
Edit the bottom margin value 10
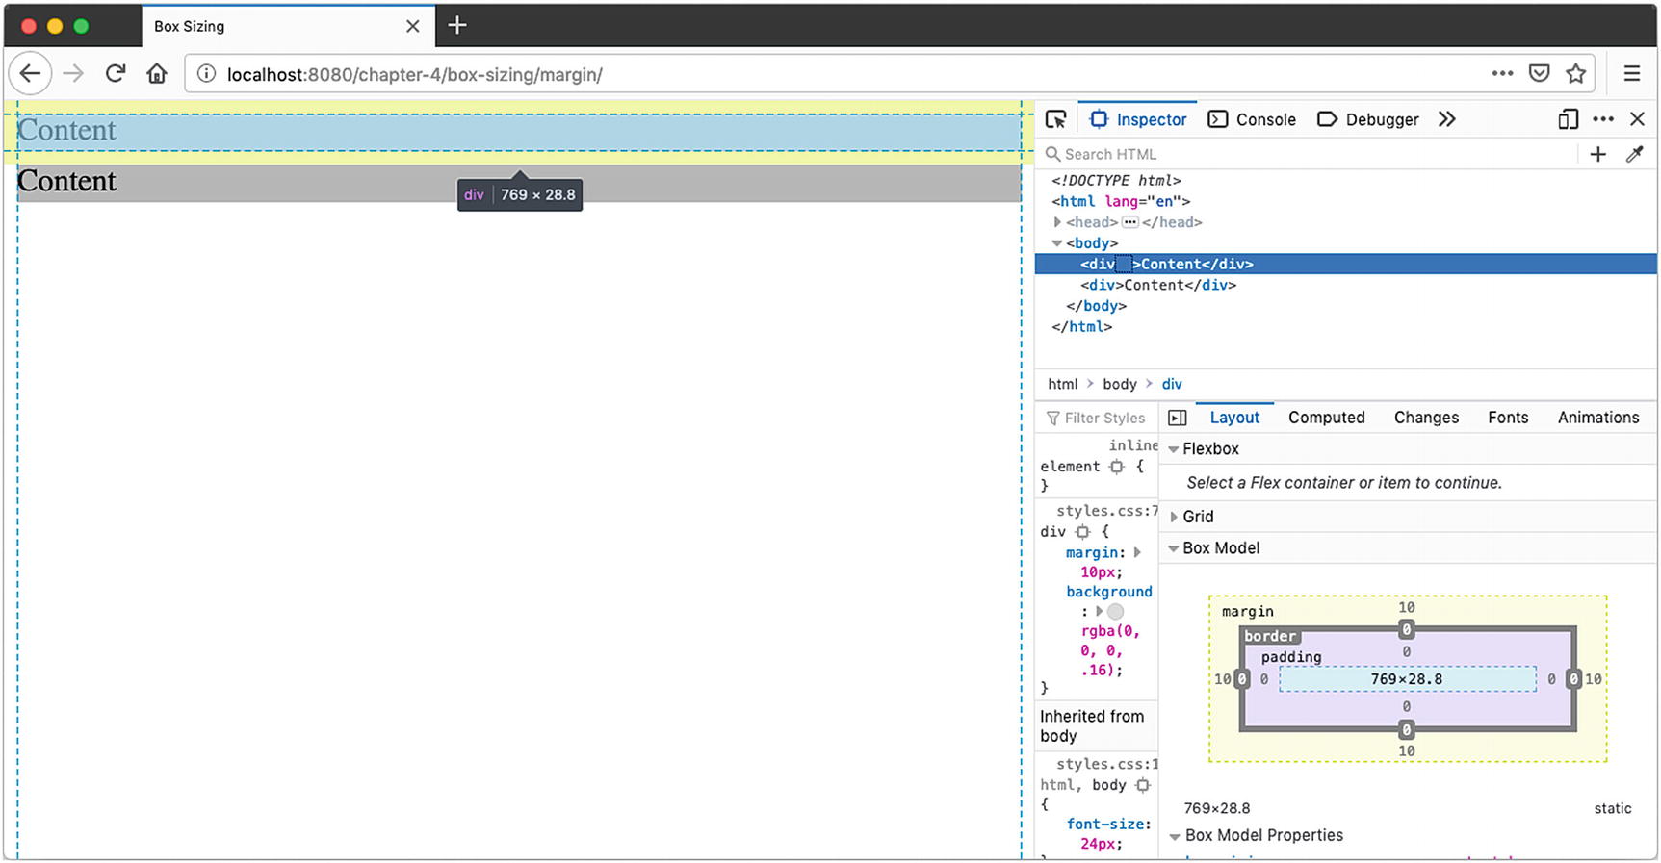pyautogui.click(x=1407, y=750)
